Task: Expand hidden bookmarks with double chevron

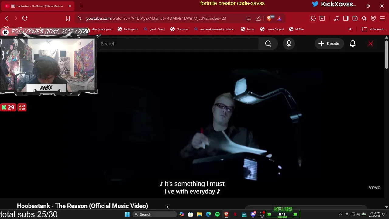Action: pyautogui.click(x=350, y=29)
